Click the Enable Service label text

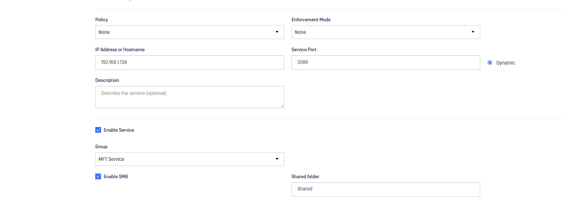[119, 130]
